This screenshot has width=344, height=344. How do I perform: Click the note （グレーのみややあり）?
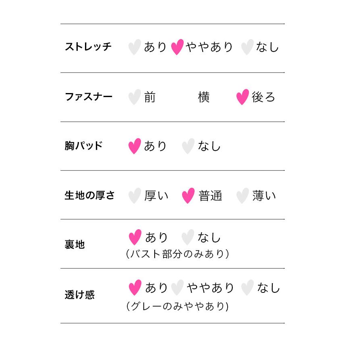point(177,307)
